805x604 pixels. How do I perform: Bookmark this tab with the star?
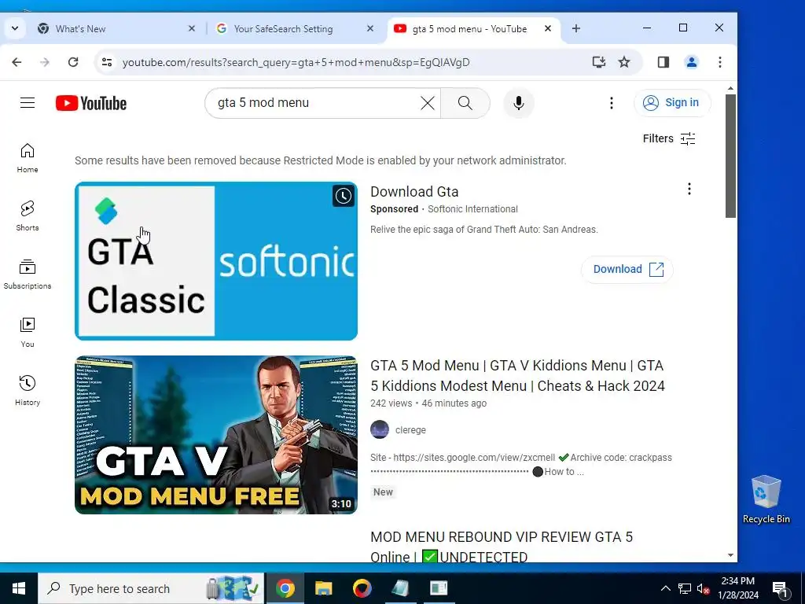click(623, 62)
